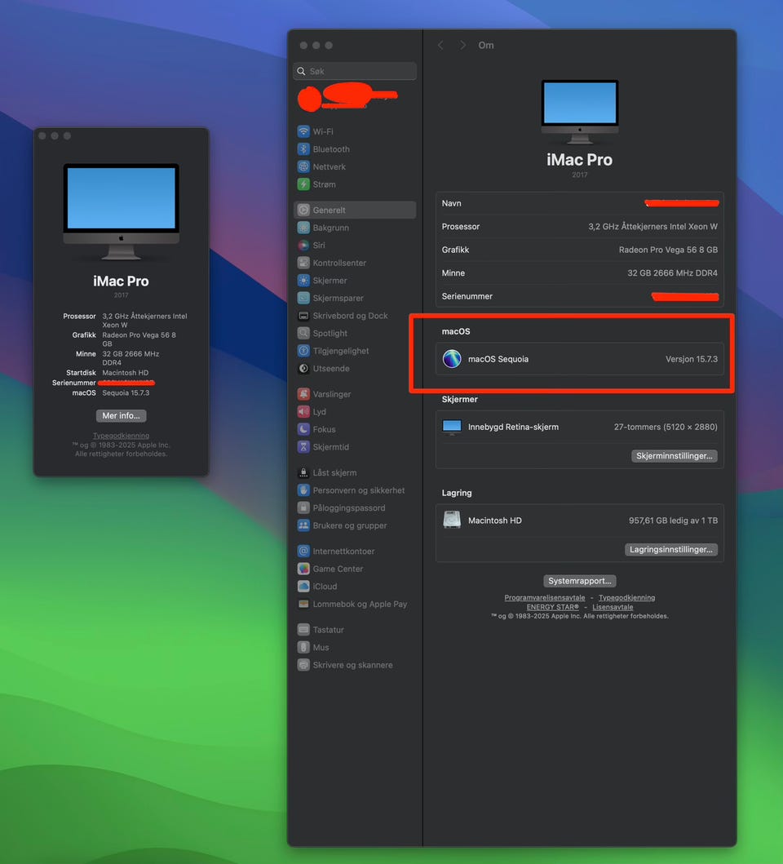Click 'Macintosh HD' Startdisk value in small window
This screenshot has width=783, height=864.
pyautogui.click(x=125, y=373)
